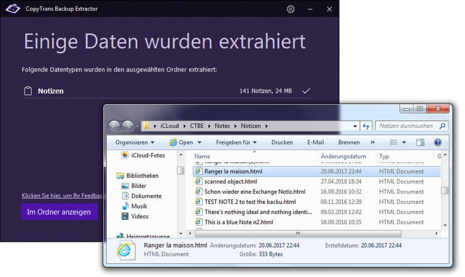The width and height of the screenshot is (465, 277).
Task: Select Dokumente in navigation pane
Action: (147, 196)
